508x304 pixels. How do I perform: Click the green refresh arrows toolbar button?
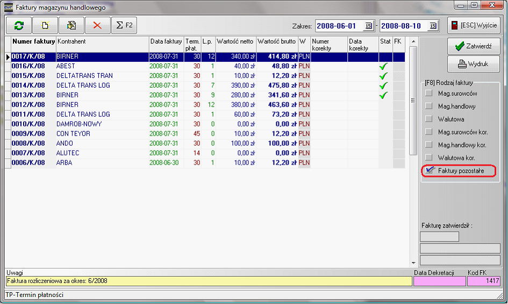(19, 25)
